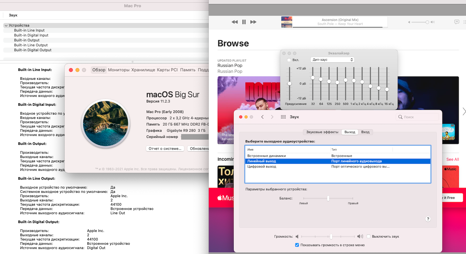Go forward in Sound preferences
This screenshot has width=466, height=254.
272,117
